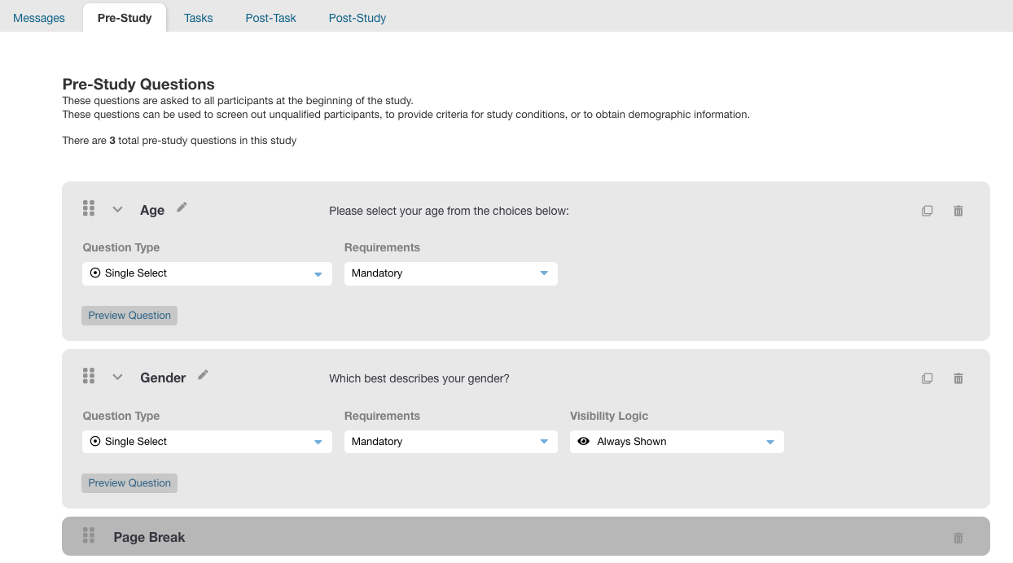Screen dimensions: 1013x563
Task: Delete the Page Break
Action: point(958,538)
